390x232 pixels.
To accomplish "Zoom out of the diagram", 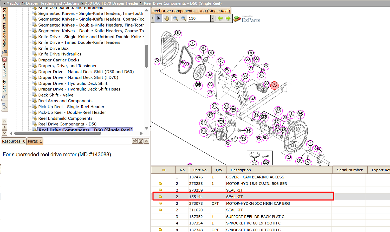I will [x=184, y=18].
